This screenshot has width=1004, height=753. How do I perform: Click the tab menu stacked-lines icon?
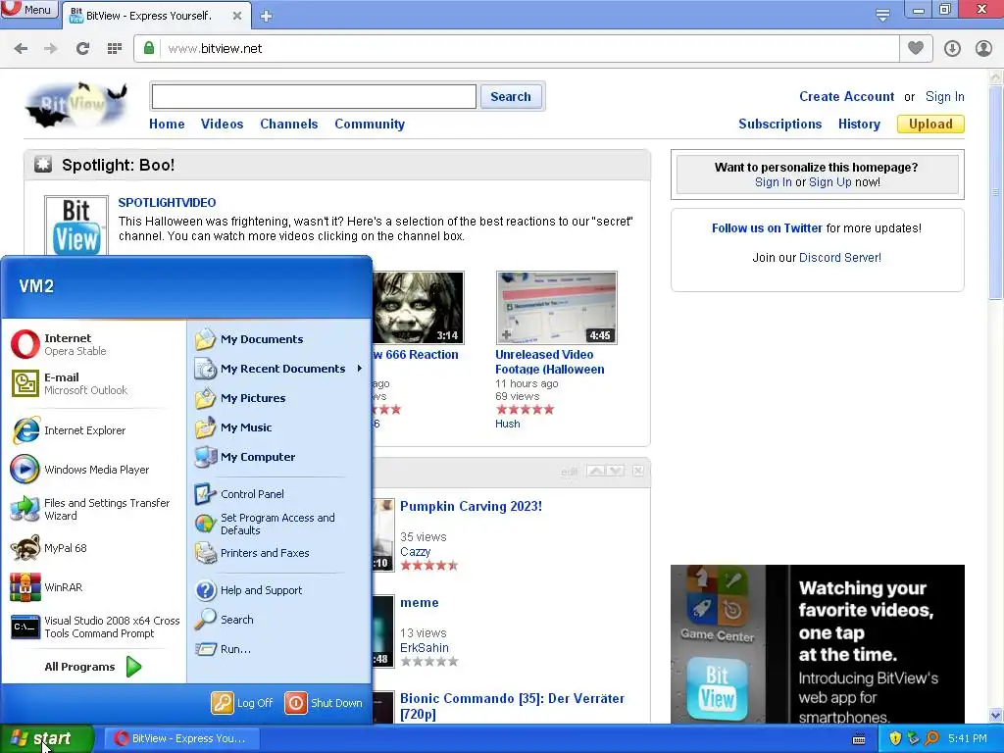pyautogui.click(x=882, y=15)
